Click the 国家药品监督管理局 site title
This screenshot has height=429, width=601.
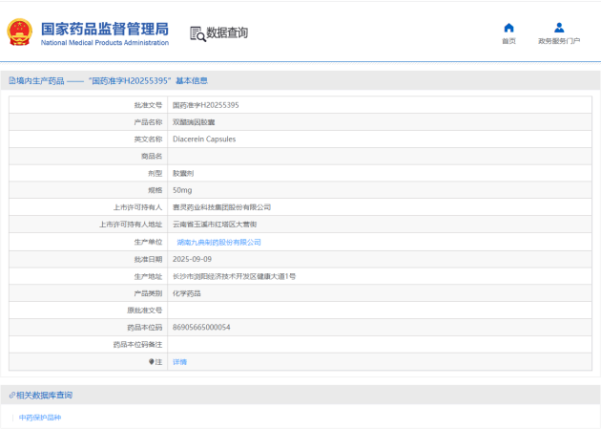[x=105, y=29]
